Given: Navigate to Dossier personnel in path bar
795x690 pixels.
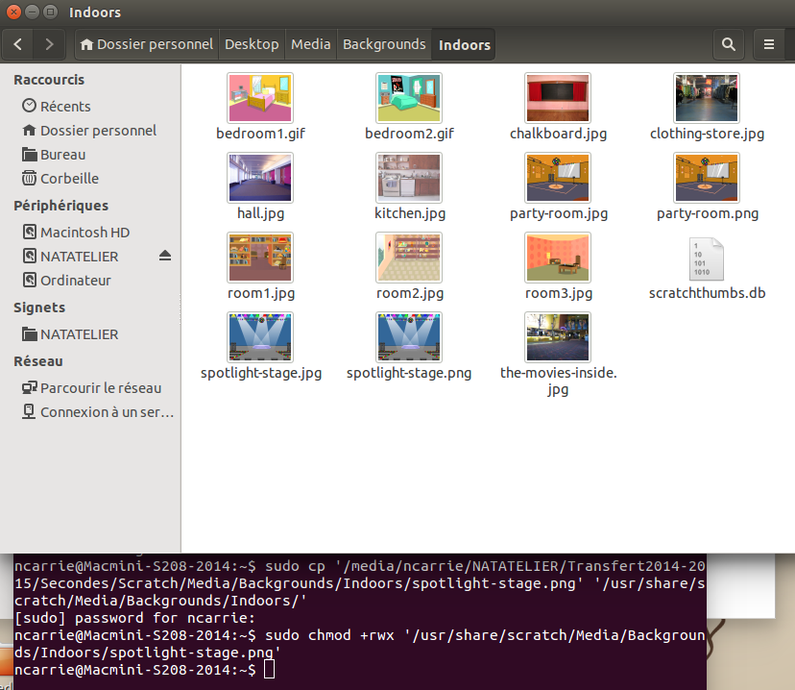Looking at the screenshot, I should coord(147,44).
